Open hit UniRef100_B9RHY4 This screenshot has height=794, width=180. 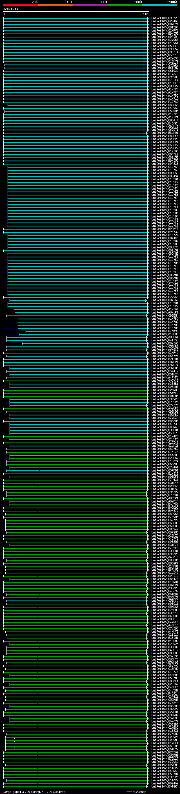pyautogui.click(x=165, y=24)
